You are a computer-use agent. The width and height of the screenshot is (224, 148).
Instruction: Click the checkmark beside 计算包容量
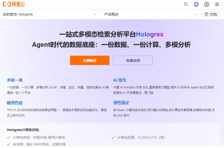(113, 138)
